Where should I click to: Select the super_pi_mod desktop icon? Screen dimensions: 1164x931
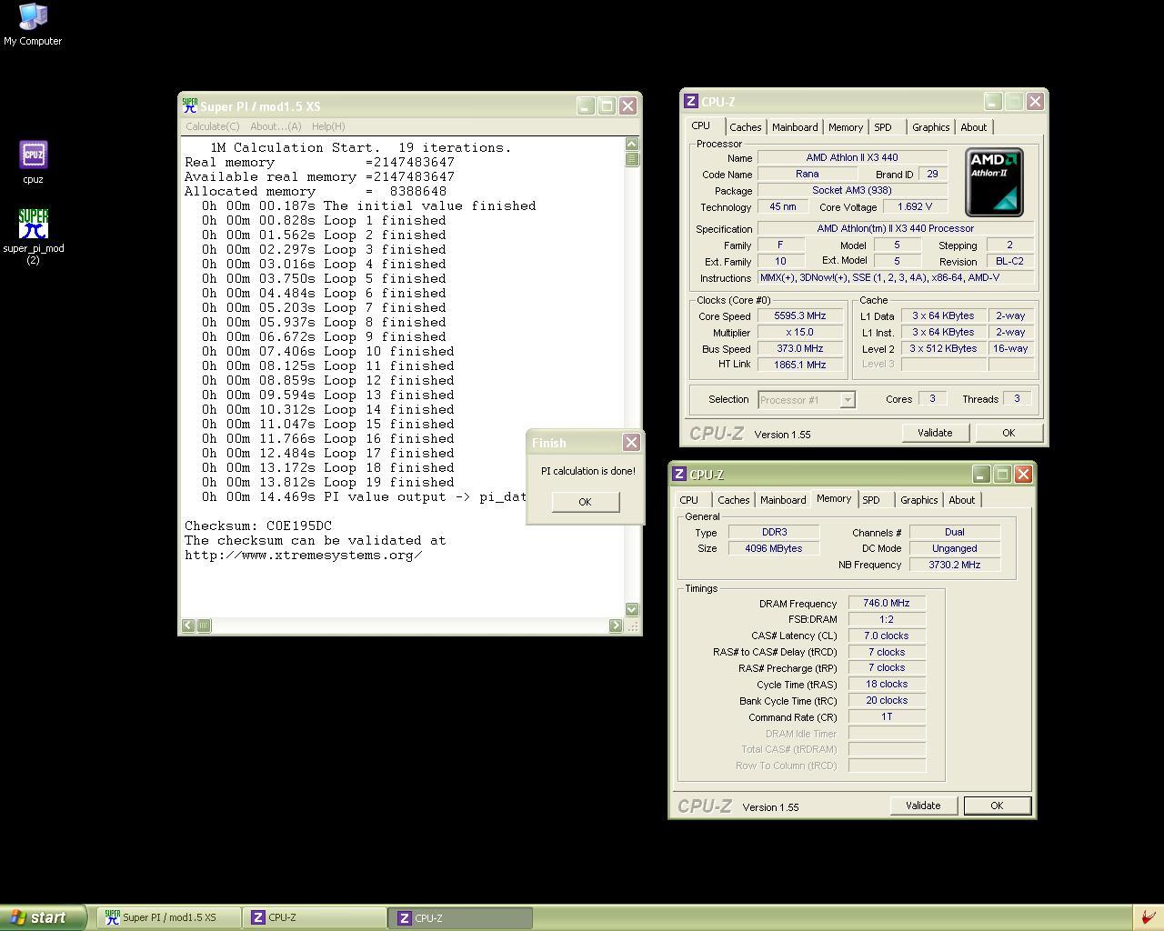(x=33, y=236)
